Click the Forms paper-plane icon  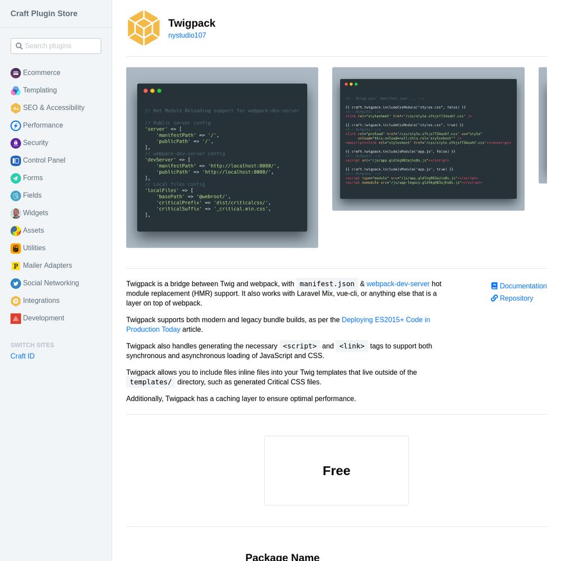16,178
